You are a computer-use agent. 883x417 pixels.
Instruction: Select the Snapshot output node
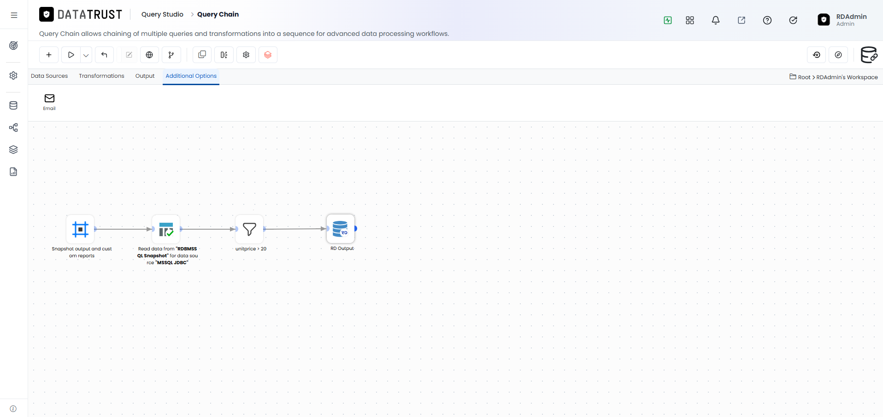point(80,229)
